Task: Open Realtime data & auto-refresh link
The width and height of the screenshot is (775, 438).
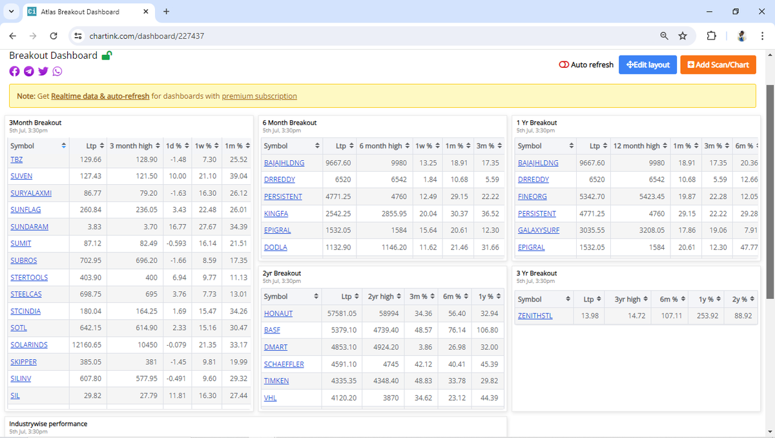Action: click(x=100, y=96)
